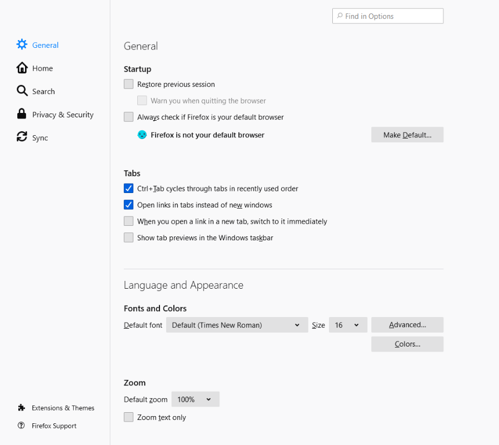The height and width of the screenshot is (445, 499).
Task: Click the Extensions & Themes puzzle icon
Action: pos(21,408)
